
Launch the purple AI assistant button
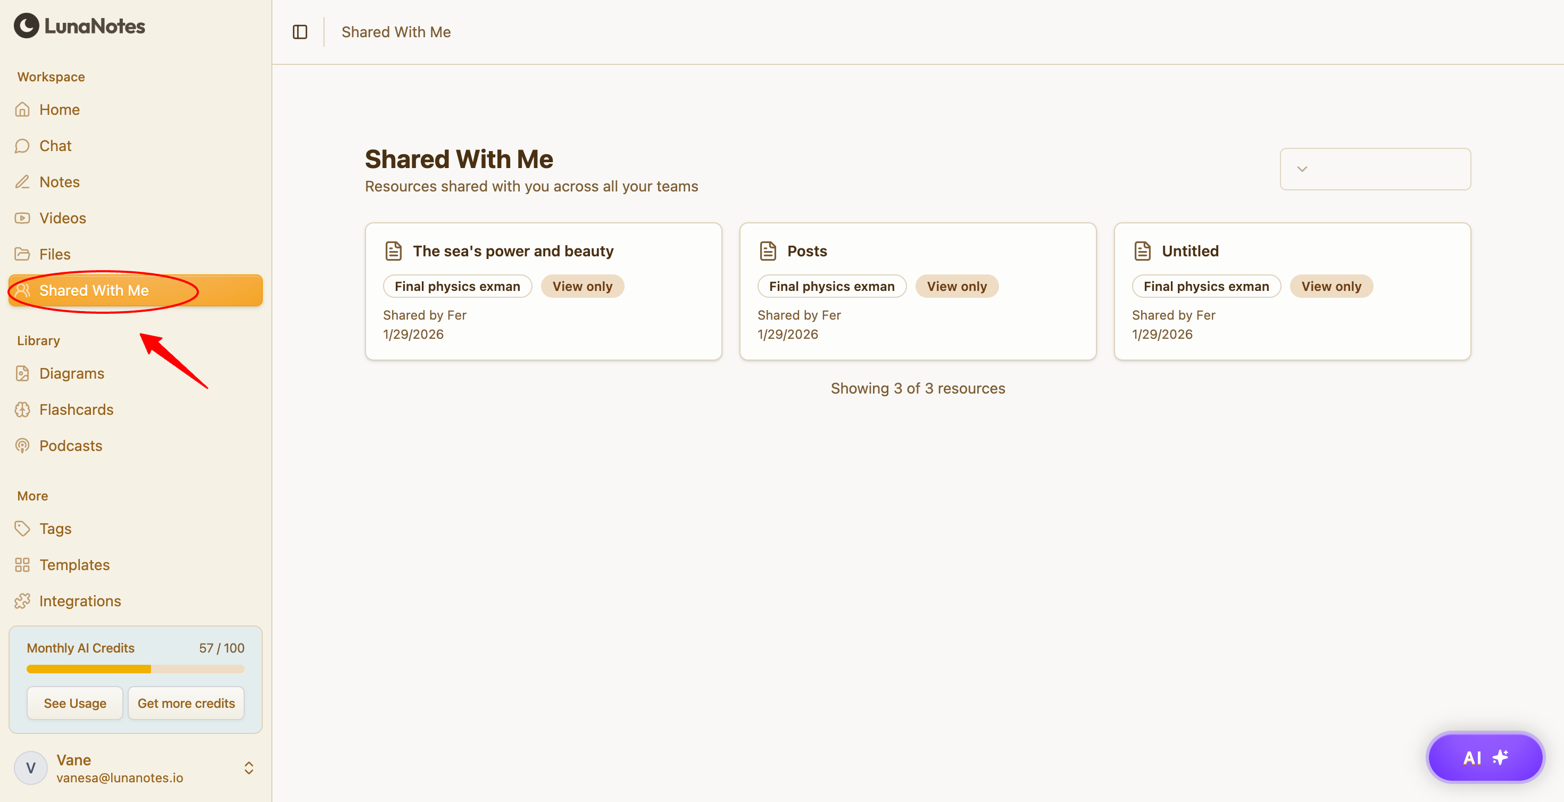(1484, 757)
